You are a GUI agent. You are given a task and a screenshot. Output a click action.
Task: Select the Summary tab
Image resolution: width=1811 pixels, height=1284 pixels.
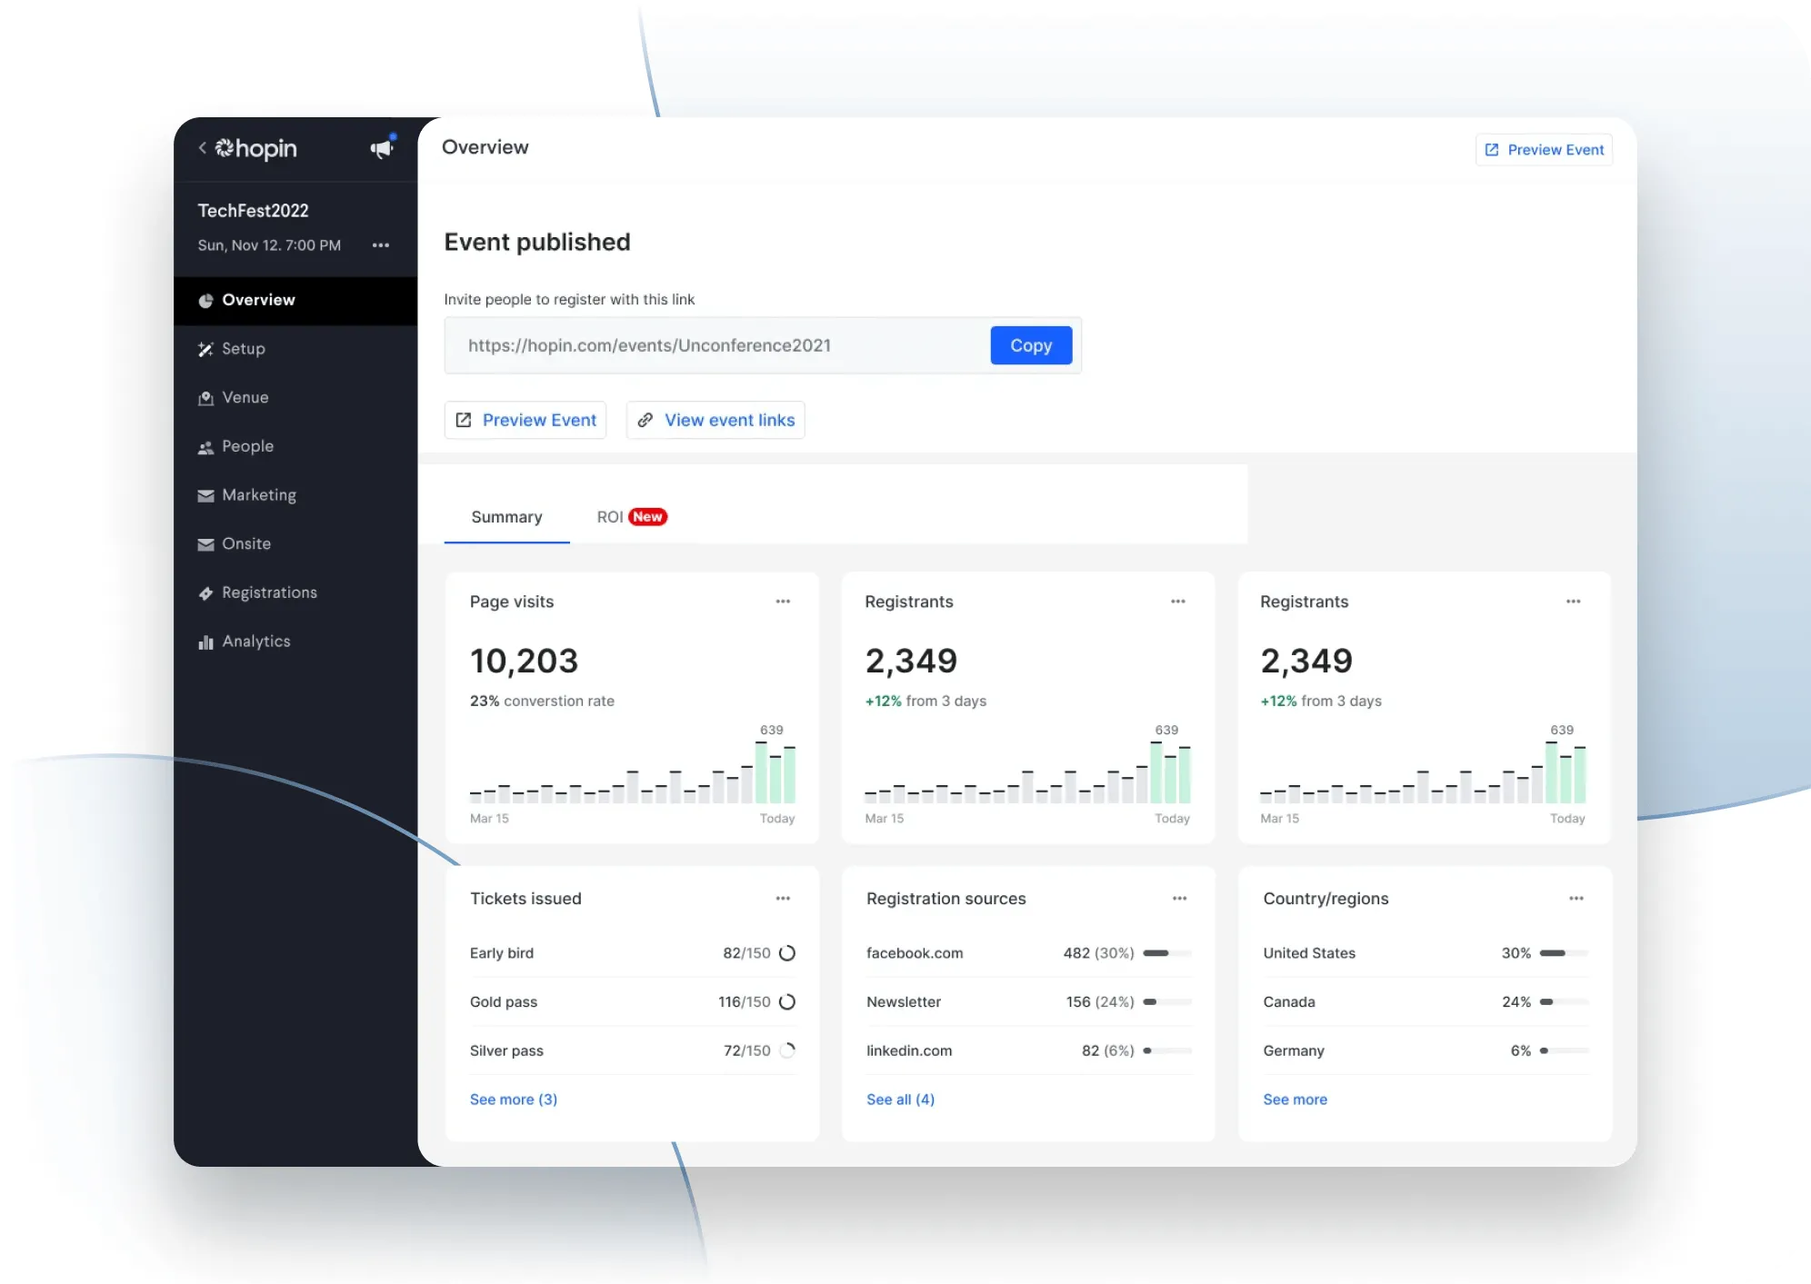tap(506, 517)
